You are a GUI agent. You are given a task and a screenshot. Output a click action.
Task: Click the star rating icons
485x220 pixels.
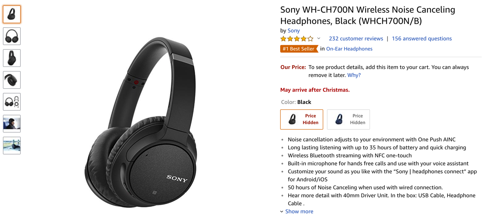tap(297, 39)
